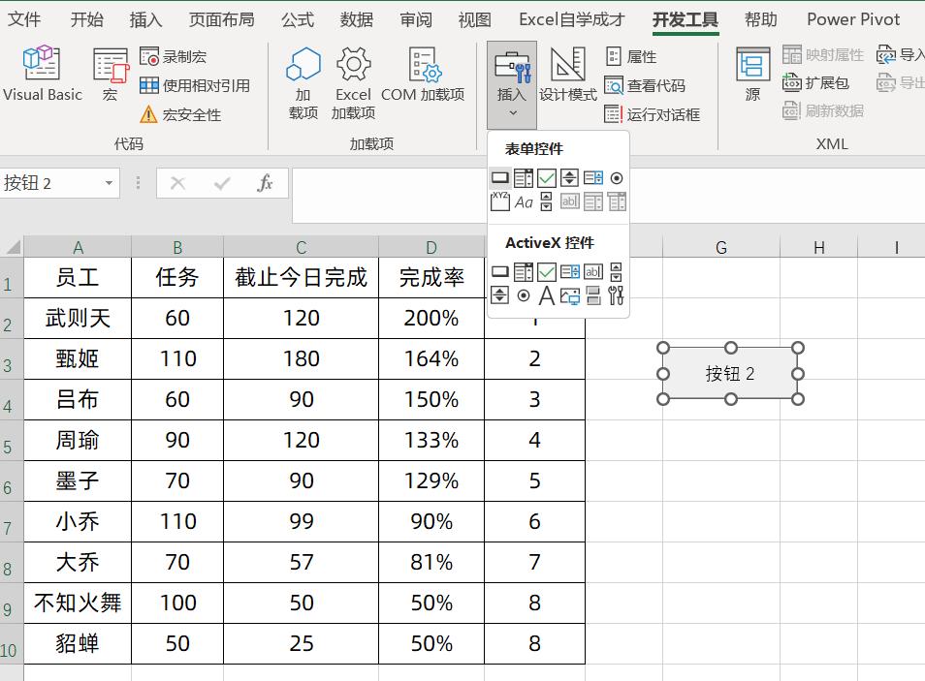Viewport: 925px width, 681px height.
Task: Open more ActiveX controls via wrench icon
Action: 618,295
